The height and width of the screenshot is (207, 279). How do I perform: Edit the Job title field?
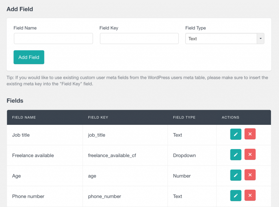[x=235, y=134]
